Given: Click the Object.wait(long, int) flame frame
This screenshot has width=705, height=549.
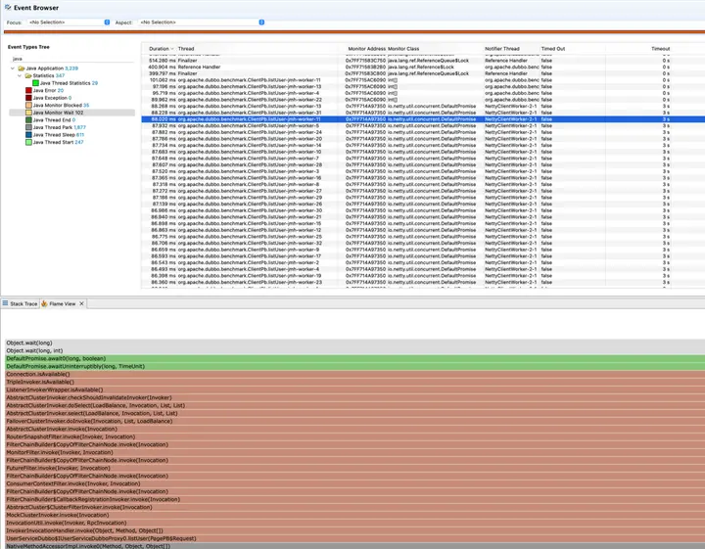Looking at the screenshot, I should tap(354, 350).
